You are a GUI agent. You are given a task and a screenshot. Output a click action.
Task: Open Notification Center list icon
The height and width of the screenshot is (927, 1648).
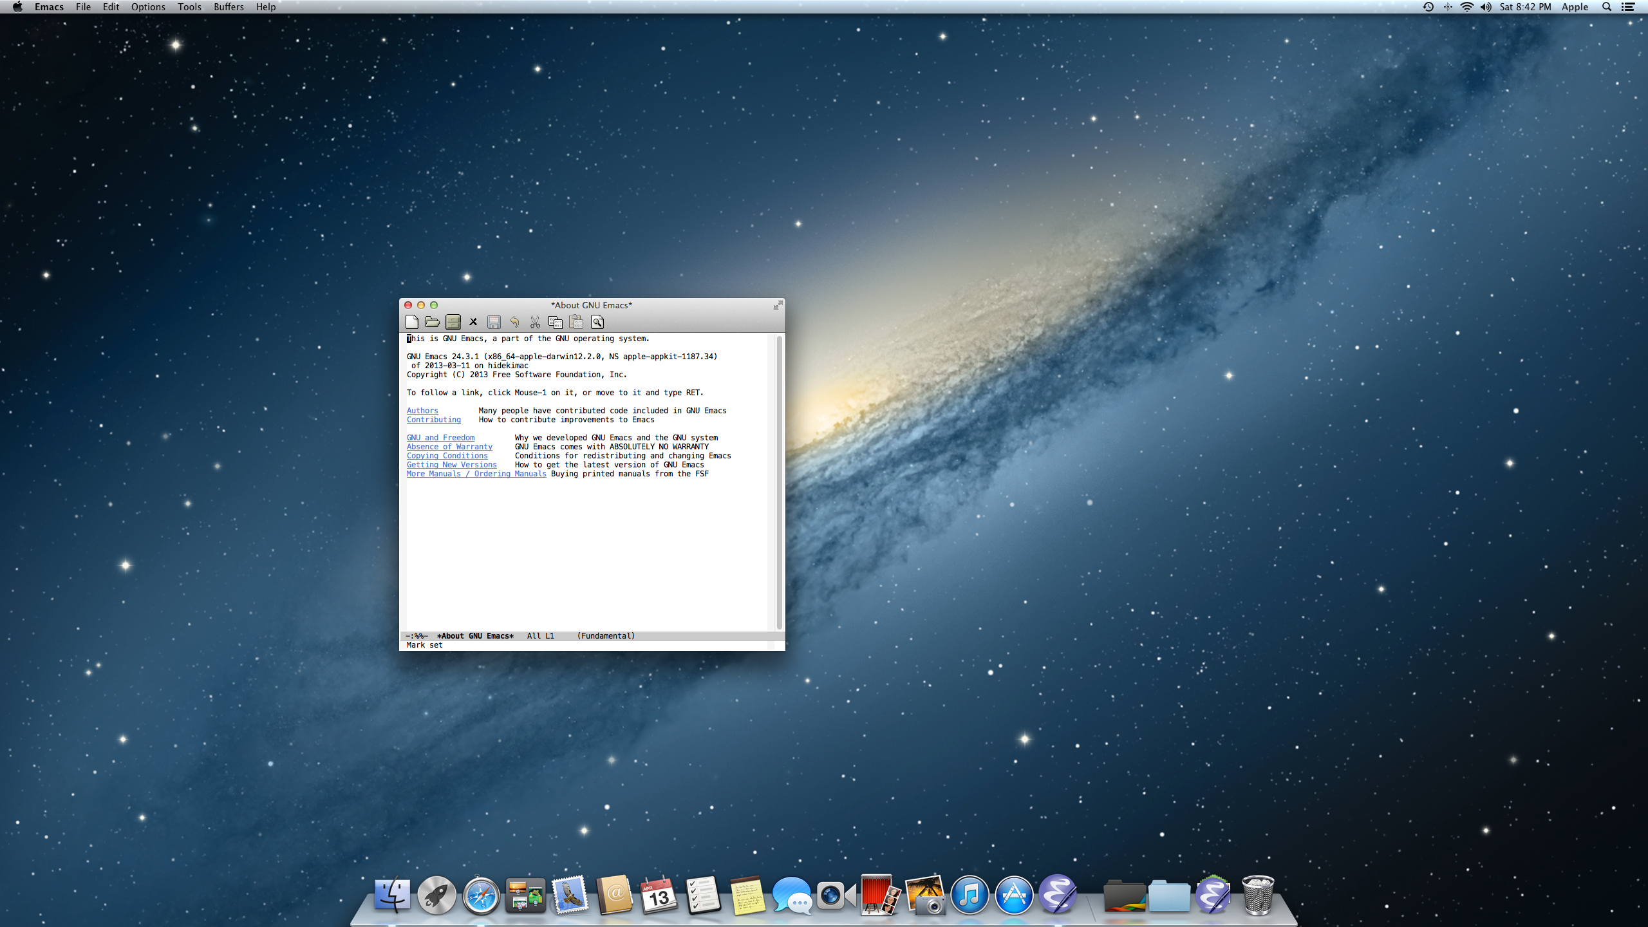1627,7
